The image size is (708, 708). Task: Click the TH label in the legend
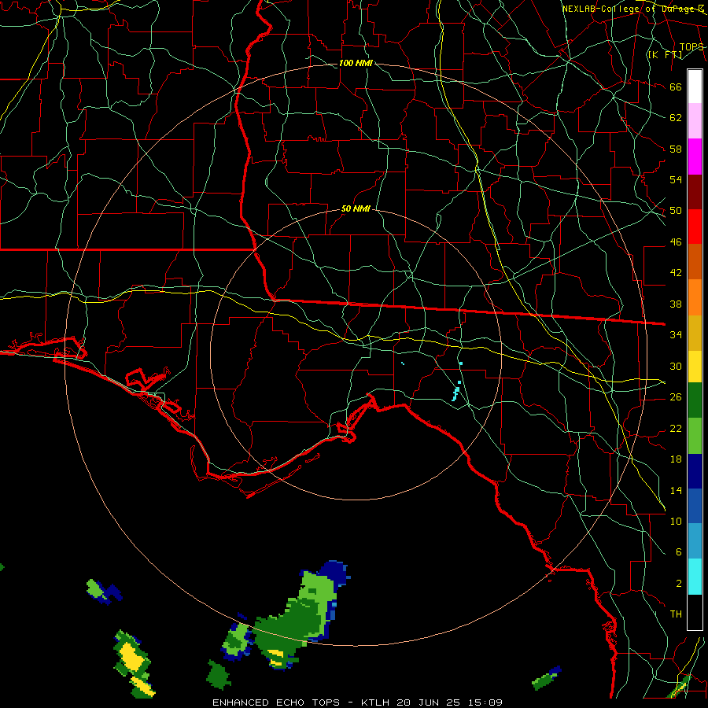[676, 614]
